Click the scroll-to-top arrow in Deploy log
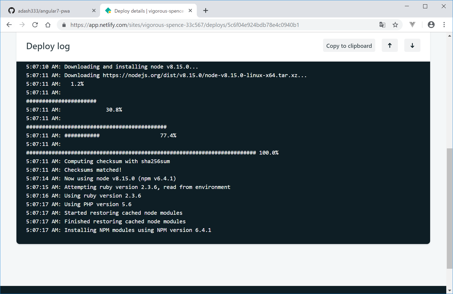Image resolution: width=453 pixels, height=294 pixels. coord(390,45)
